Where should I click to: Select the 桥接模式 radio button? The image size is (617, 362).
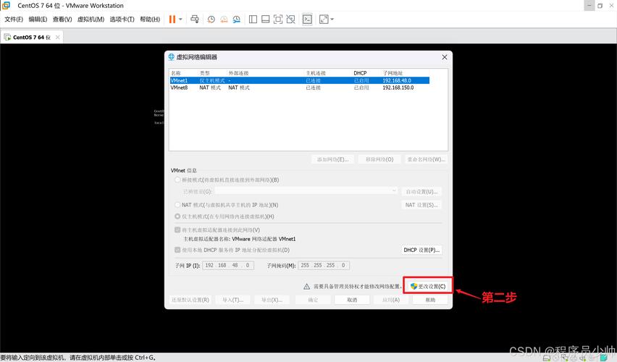[177, 180]
